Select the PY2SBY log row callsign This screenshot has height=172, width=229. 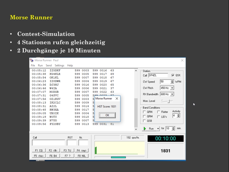[x=55, y=124]
